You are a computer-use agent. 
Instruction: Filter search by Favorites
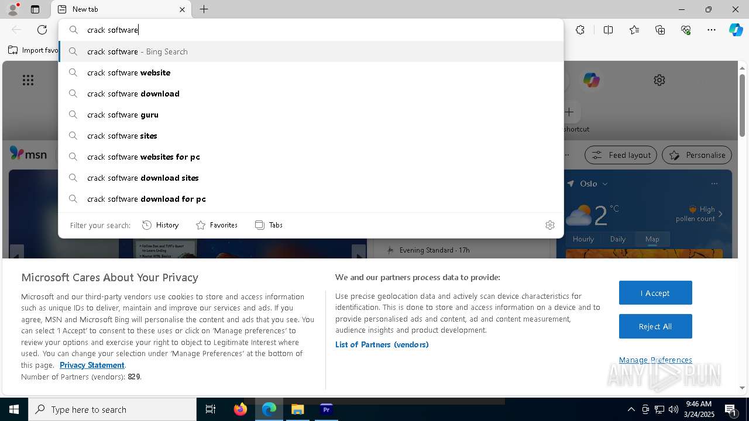click(x=217, y=225)
